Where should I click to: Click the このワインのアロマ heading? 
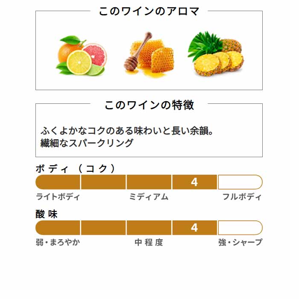[149, 11]
